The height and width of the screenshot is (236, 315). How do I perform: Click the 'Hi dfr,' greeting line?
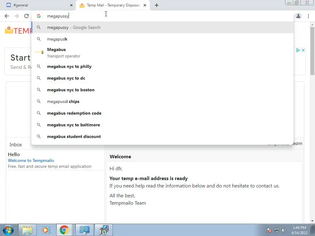(116, 169)
